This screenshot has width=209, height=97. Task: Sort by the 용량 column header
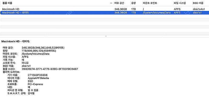[133, 3]
